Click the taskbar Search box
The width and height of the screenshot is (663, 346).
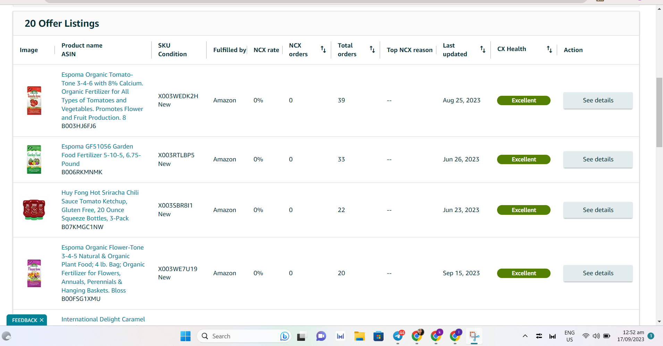click(x=244, y=336)
